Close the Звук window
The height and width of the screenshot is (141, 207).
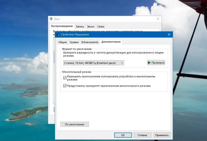(x=158, y=19)
